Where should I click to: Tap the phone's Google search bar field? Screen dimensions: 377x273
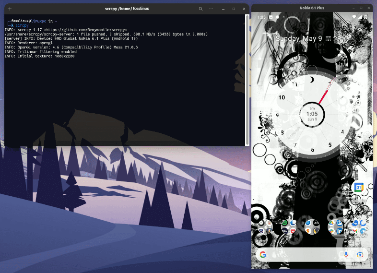point(312,254)
